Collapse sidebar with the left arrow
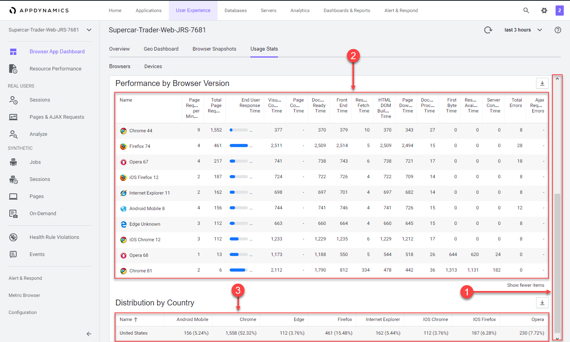The image size is (570, 342). click(89, 334)
